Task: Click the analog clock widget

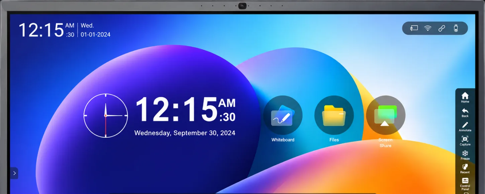Action: (106, 116)
